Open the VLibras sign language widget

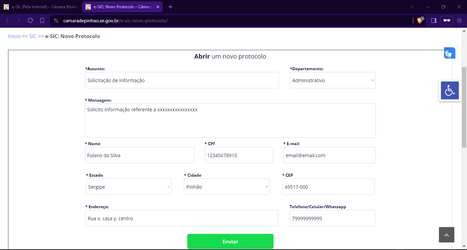click(449, 53)
